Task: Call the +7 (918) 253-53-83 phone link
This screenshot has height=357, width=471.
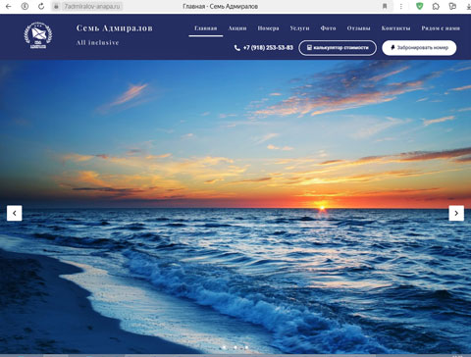Action: pyautogui.click(x=268, y=48)
